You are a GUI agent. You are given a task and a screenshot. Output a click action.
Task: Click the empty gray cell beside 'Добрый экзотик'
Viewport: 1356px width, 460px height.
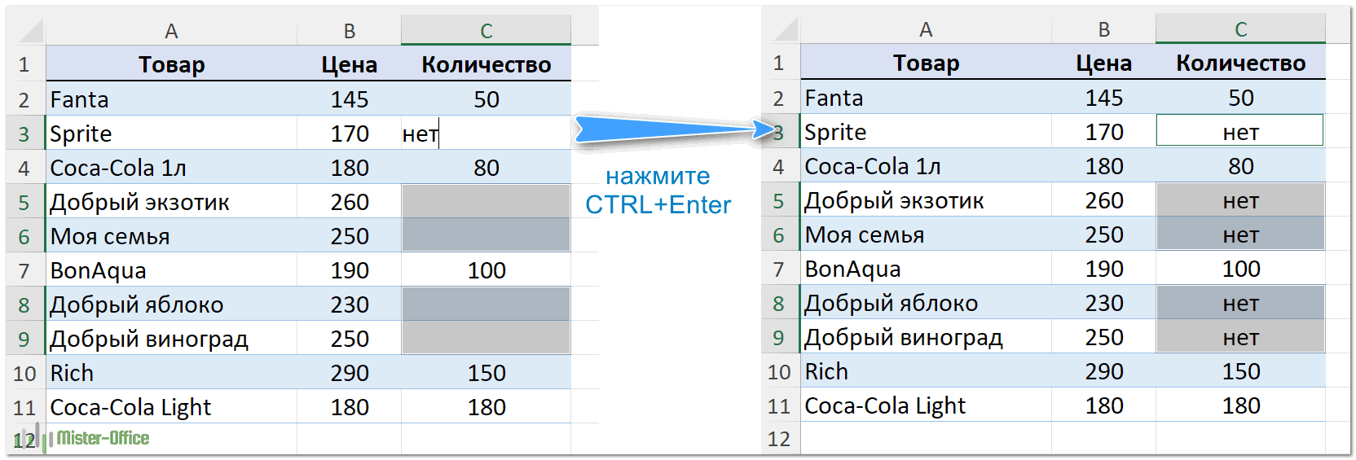pos(486,202)
